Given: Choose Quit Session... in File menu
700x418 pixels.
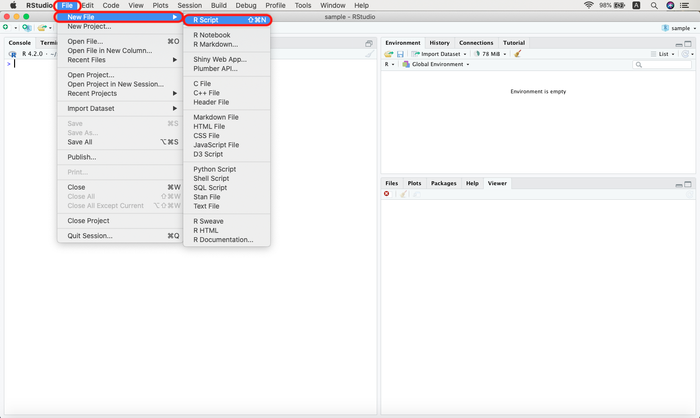Looking at the screenshot, I should coord(120,236).
